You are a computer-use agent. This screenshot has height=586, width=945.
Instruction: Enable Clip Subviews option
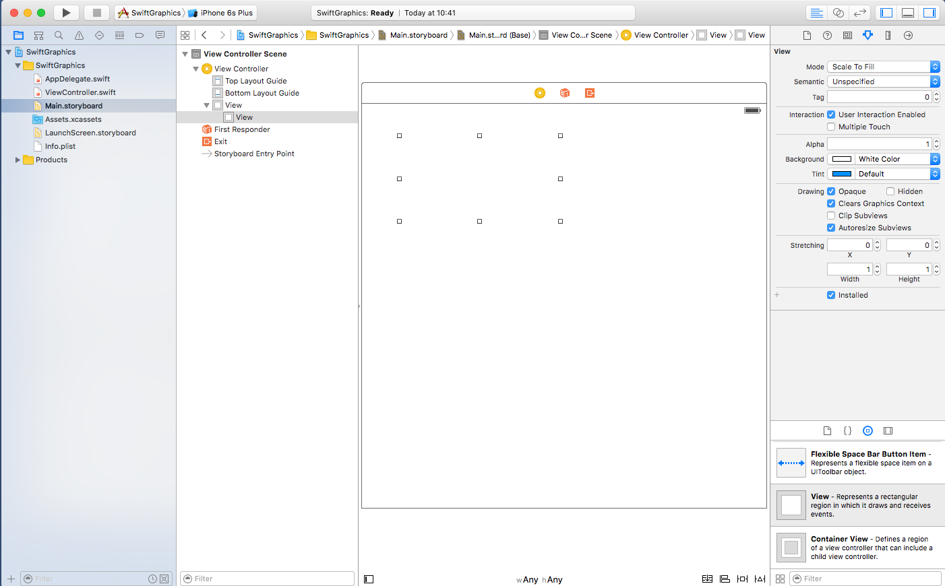[x=831, y=216]
